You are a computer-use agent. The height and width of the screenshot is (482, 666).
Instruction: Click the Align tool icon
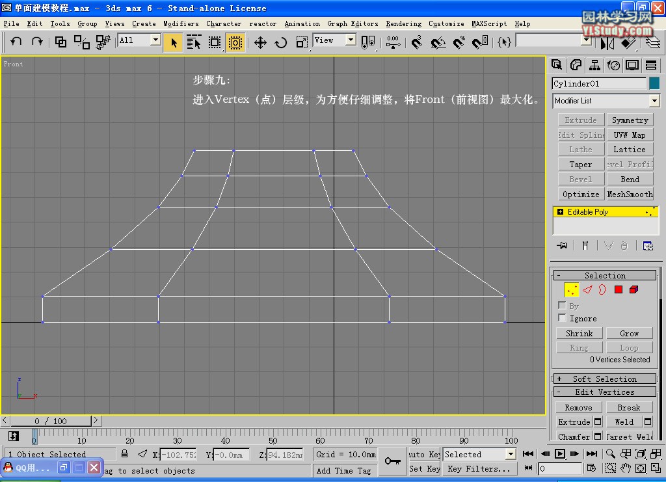628,42
